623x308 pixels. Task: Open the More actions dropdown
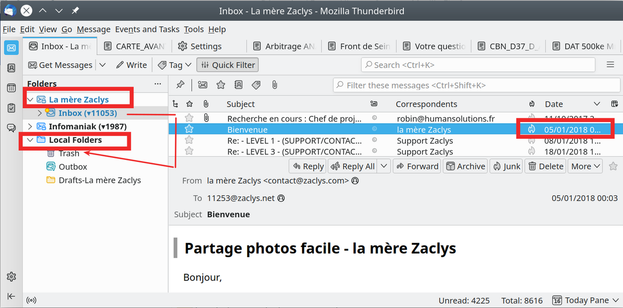(x=585, y=166)
